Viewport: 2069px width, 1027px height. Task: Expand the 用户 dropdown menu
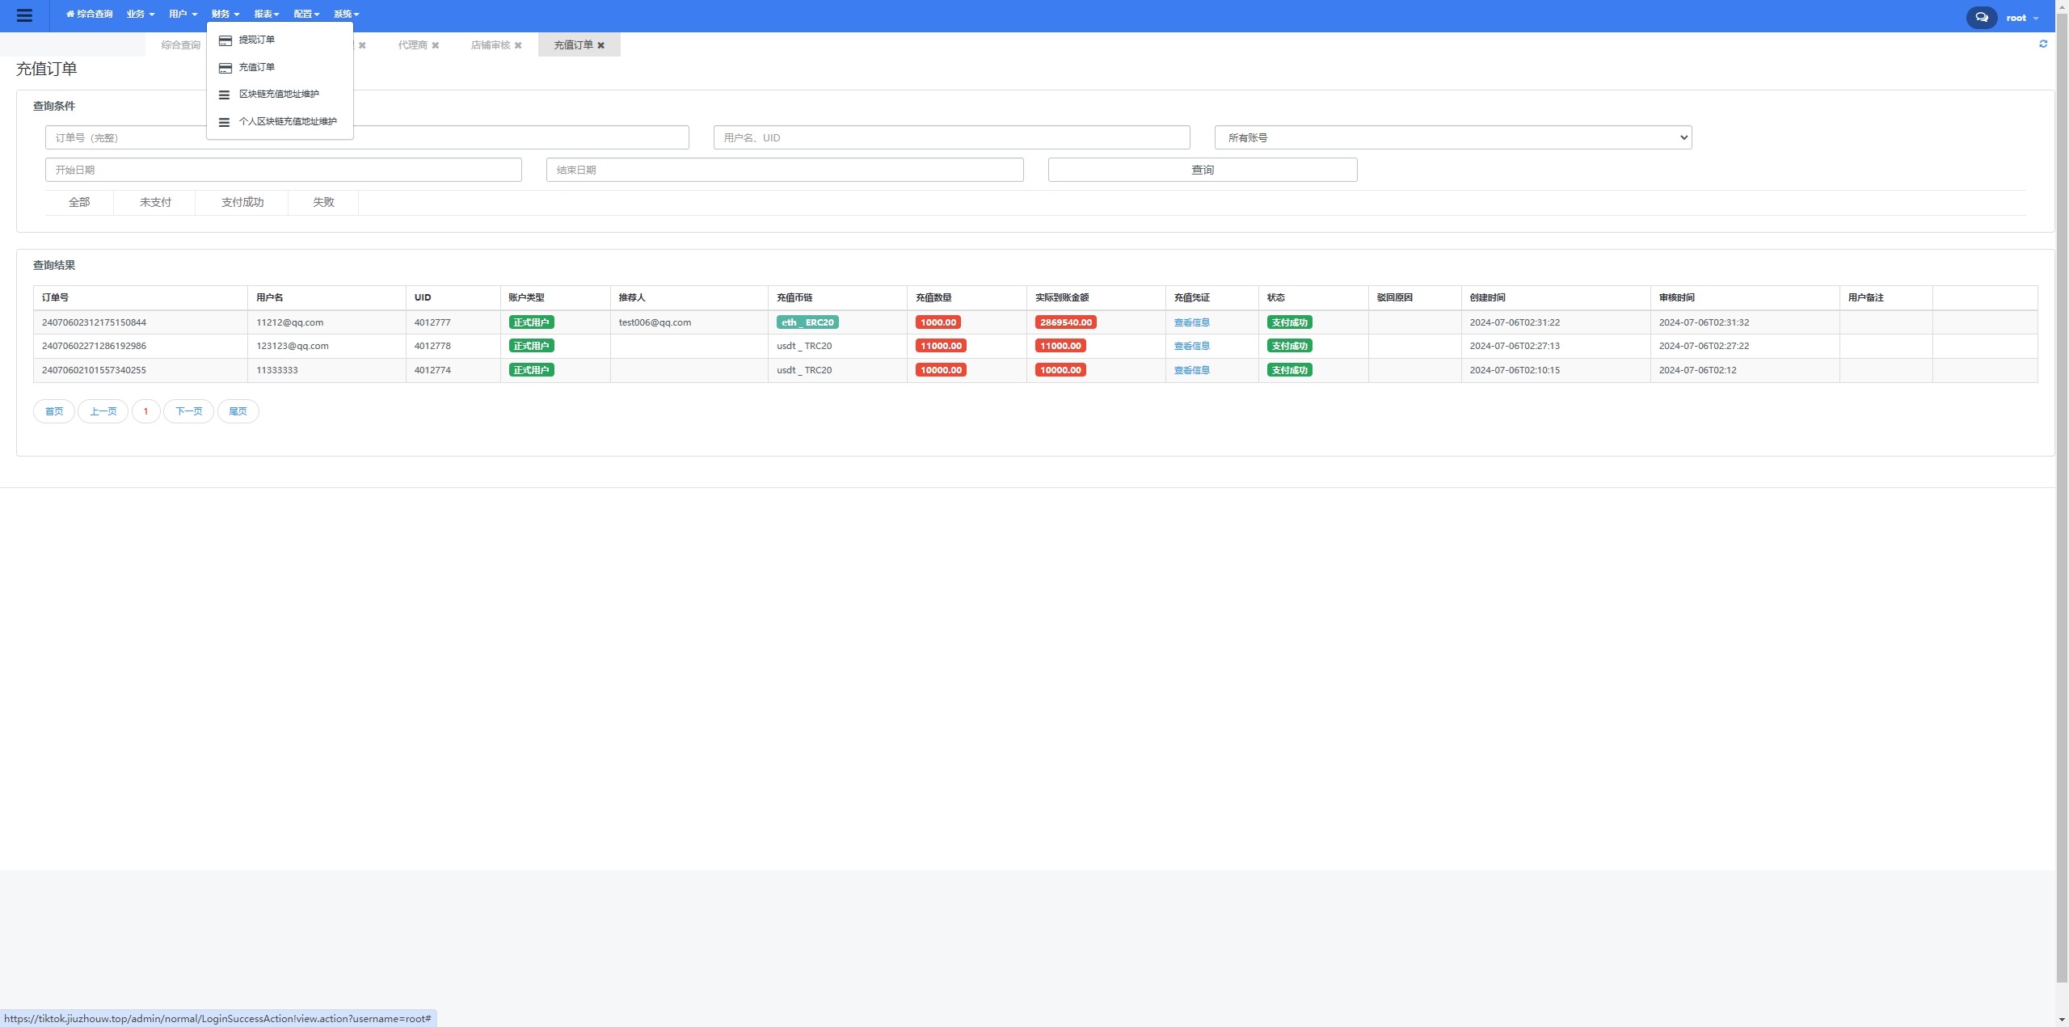[183, 14]
